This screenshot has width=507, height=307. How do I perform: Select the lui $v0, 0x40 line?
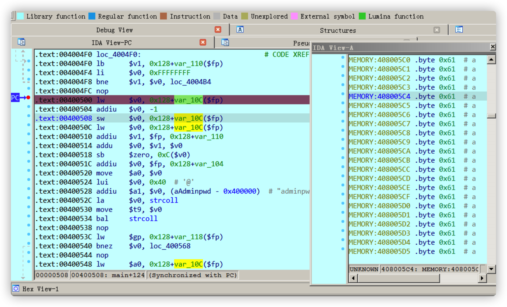[172, 182]
